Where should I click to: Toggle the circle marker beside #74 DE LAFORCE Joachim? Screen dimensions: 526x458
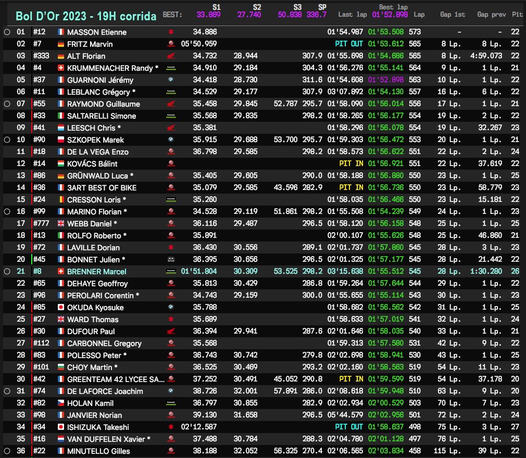click(7, 391)
